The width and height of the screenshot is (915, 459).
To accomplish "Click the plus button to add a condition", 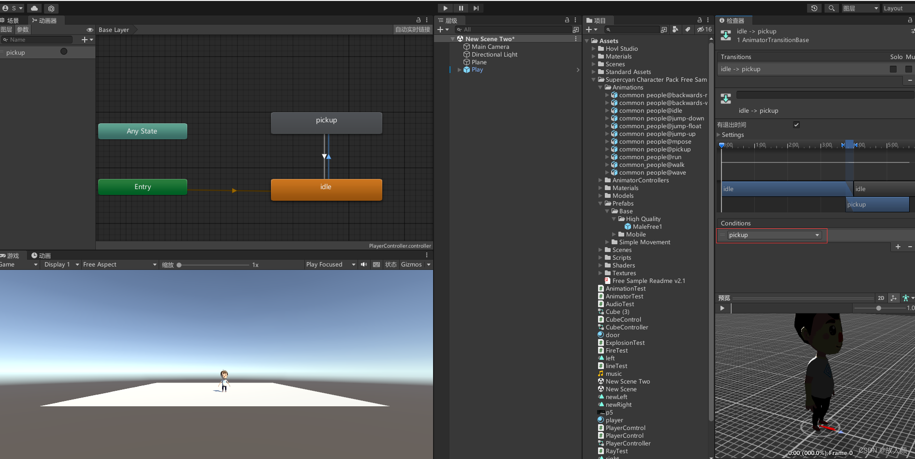I will pos(898,247).
